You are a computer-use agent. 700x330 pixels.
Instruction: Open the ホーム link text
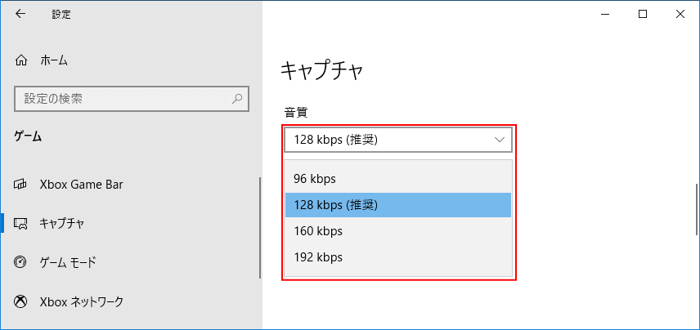pyautogui.click(x=54, y=60)
